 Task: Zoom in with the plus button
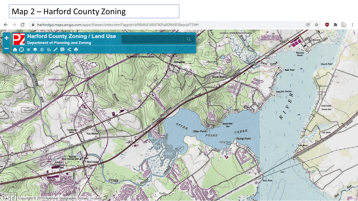(6, 38)
